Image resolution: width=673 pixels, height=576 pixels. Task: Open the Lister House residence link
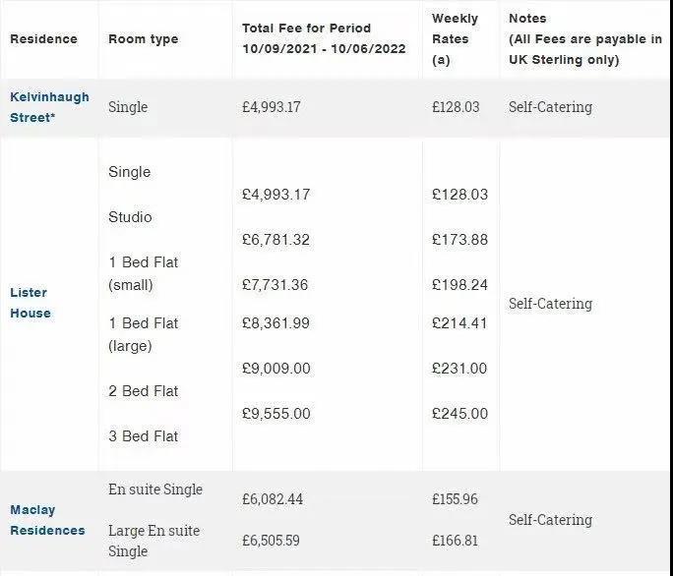pyautogui.click(x=31, y=303)
